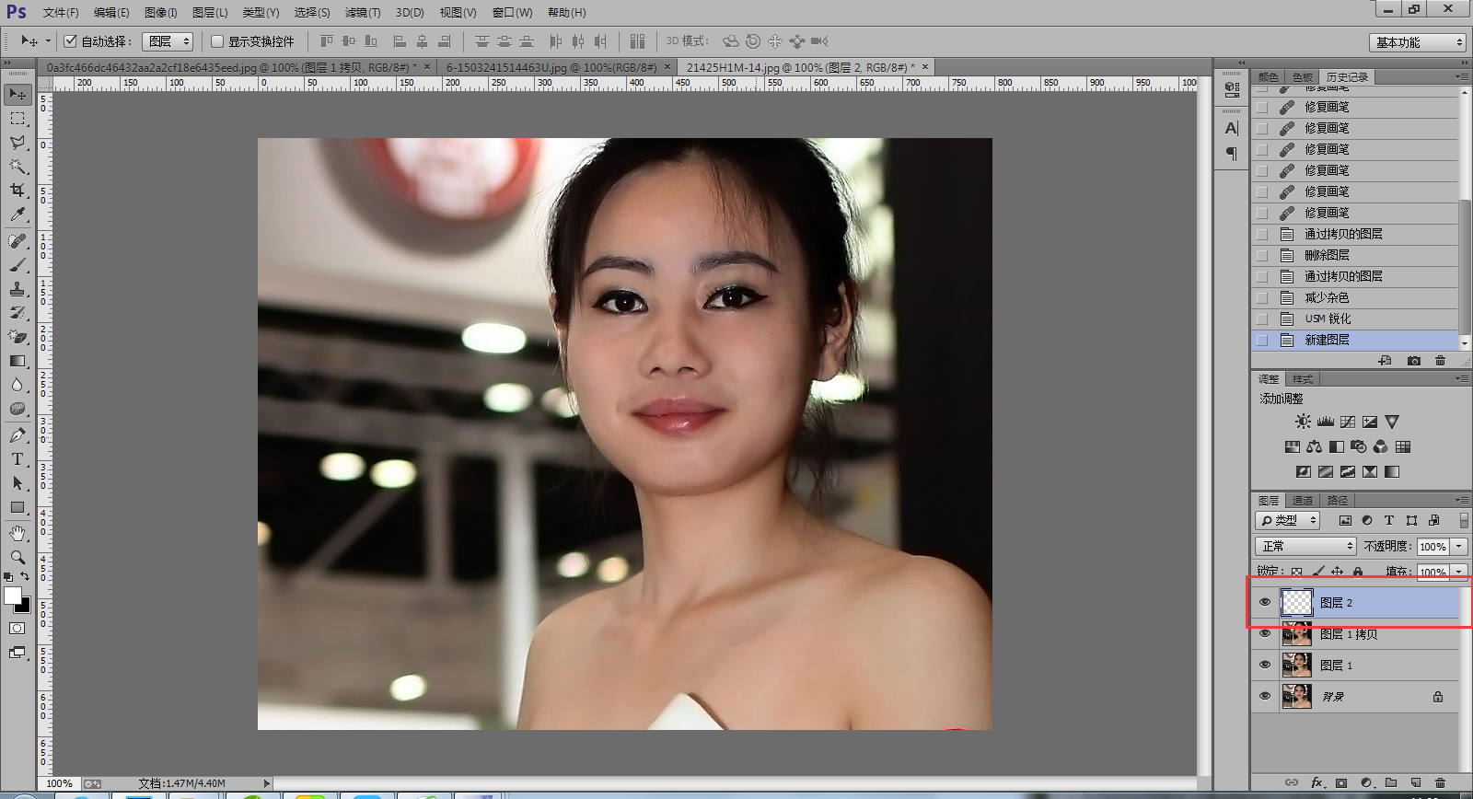
Task: Select the Move tool
Action: click(17, 95)
